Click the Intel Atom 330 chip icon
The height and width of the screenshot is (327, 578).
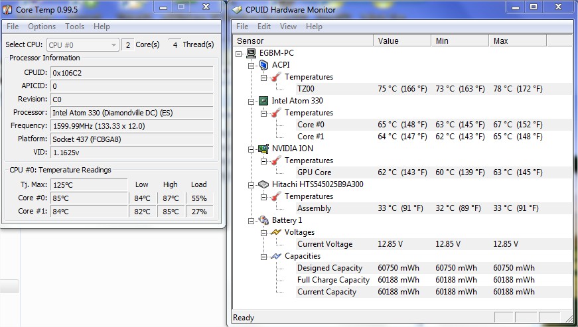(263, 101)
